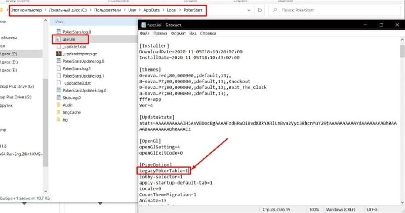The image size is (405, 213).
Task: Open the ImgCache folder icon
Action: [58, 112]
